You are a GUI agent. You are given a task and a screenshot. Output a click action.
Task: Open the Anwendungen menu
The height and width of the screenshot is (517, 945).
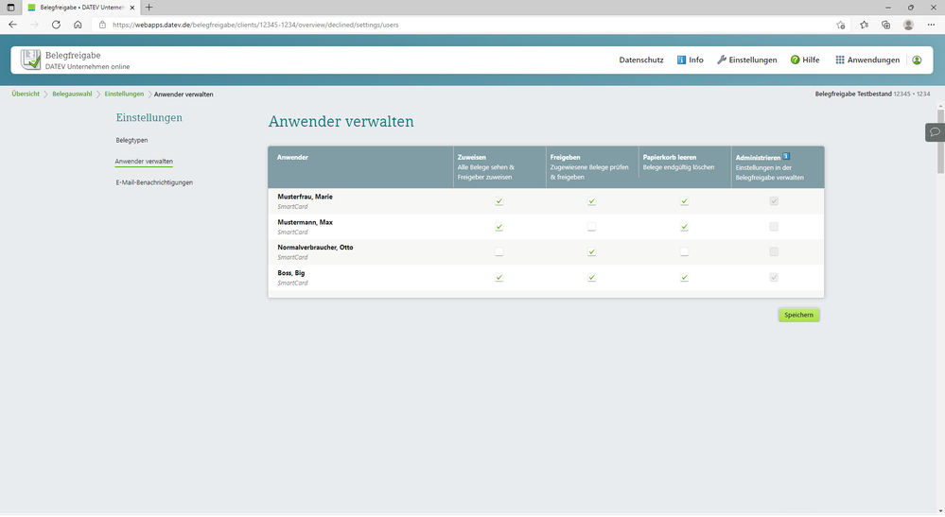tap(867, 60)
